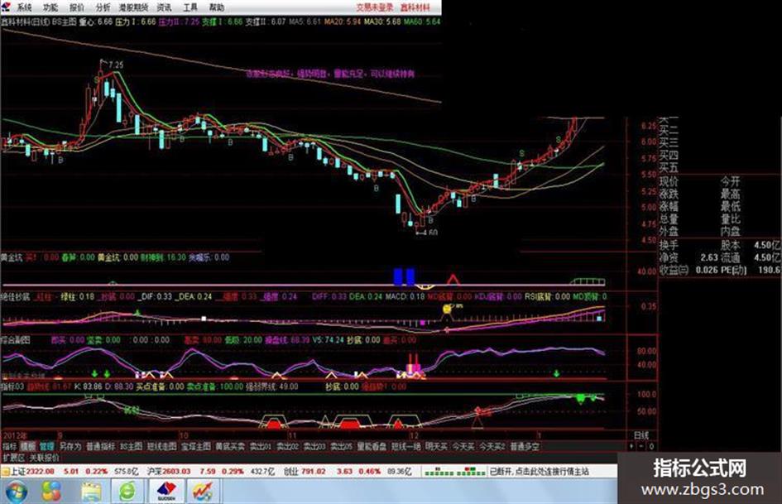Screen dimensions: 782x504
Task: Open the 帮助 menu
Action: tap(217, 7)
